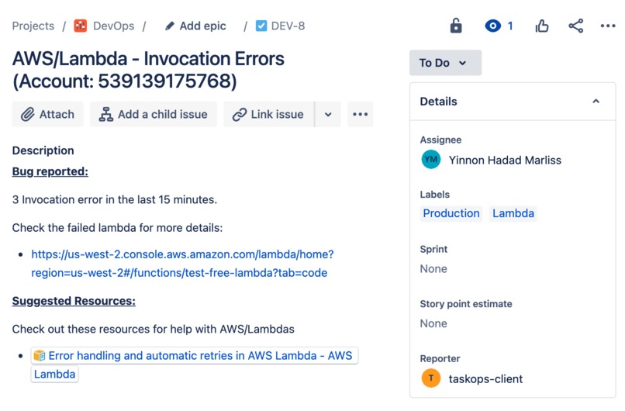Click assignee name Yinnon Hadad Marliss
This screenshot has width=625, height=411.
tap(505, 161)
